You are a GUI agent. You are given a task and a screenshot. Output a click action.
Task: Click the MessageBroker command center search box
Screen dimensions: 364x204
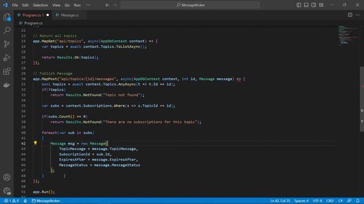pos(190,5)
